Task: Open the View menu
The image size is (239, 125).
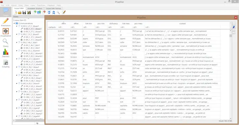Action: coord(20,5)
